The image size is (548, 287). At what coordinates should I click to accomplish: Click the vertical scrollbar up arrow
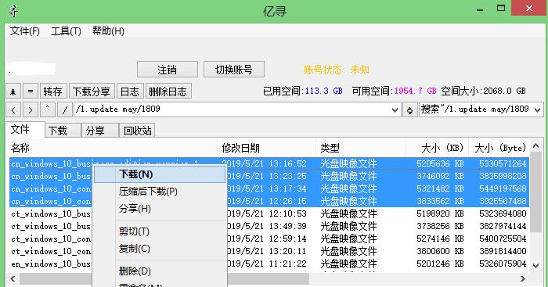coord(535,145)
